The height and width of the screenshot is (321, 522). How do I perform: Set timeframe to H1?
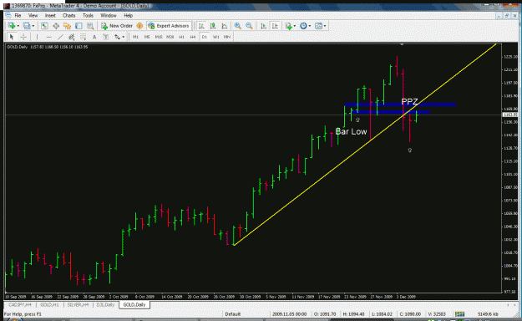pos(181,37)
